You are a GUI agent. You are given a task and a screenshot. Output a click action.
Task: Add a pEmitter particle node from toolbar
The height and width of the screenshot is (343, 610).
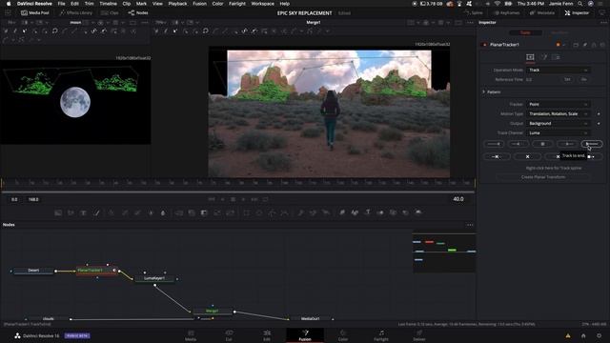coord(300,212)
